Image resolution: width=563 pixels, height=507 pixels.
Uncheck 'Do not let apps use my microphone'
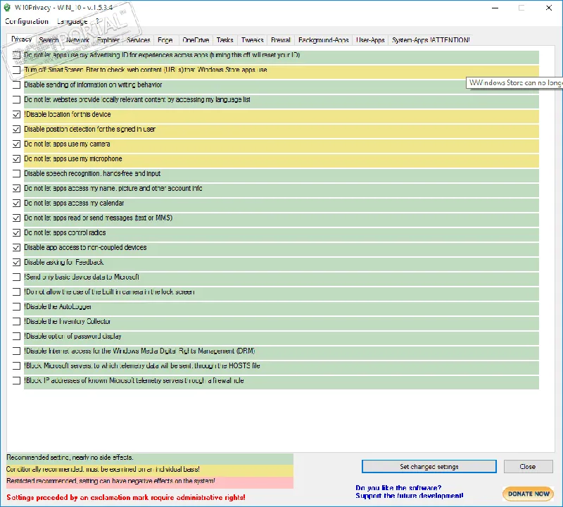16,159
